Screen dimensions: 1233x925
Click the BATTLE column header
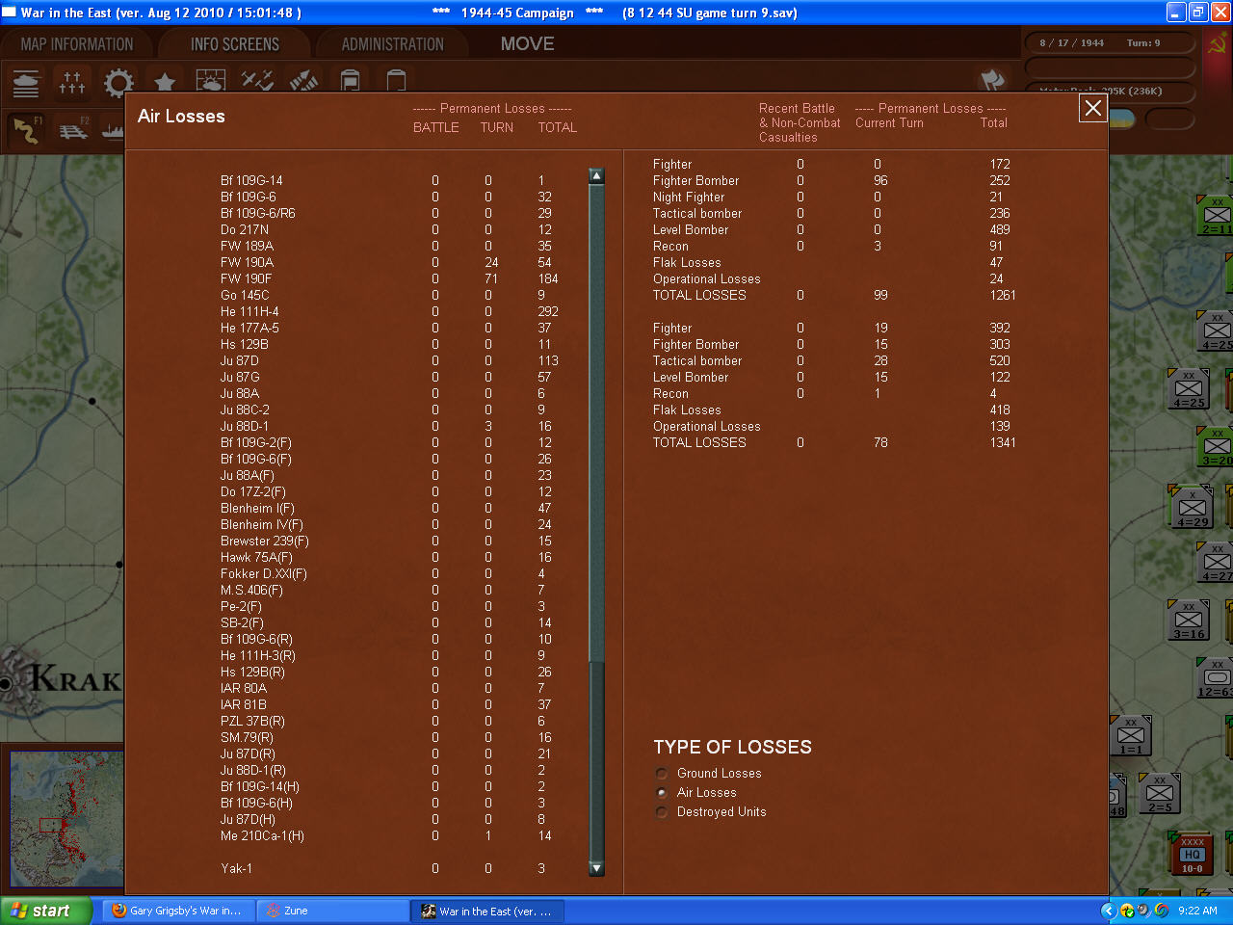point(436,127)
